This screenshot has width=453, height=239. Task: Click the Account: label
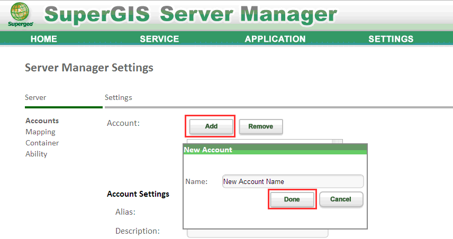coord(123,123)
